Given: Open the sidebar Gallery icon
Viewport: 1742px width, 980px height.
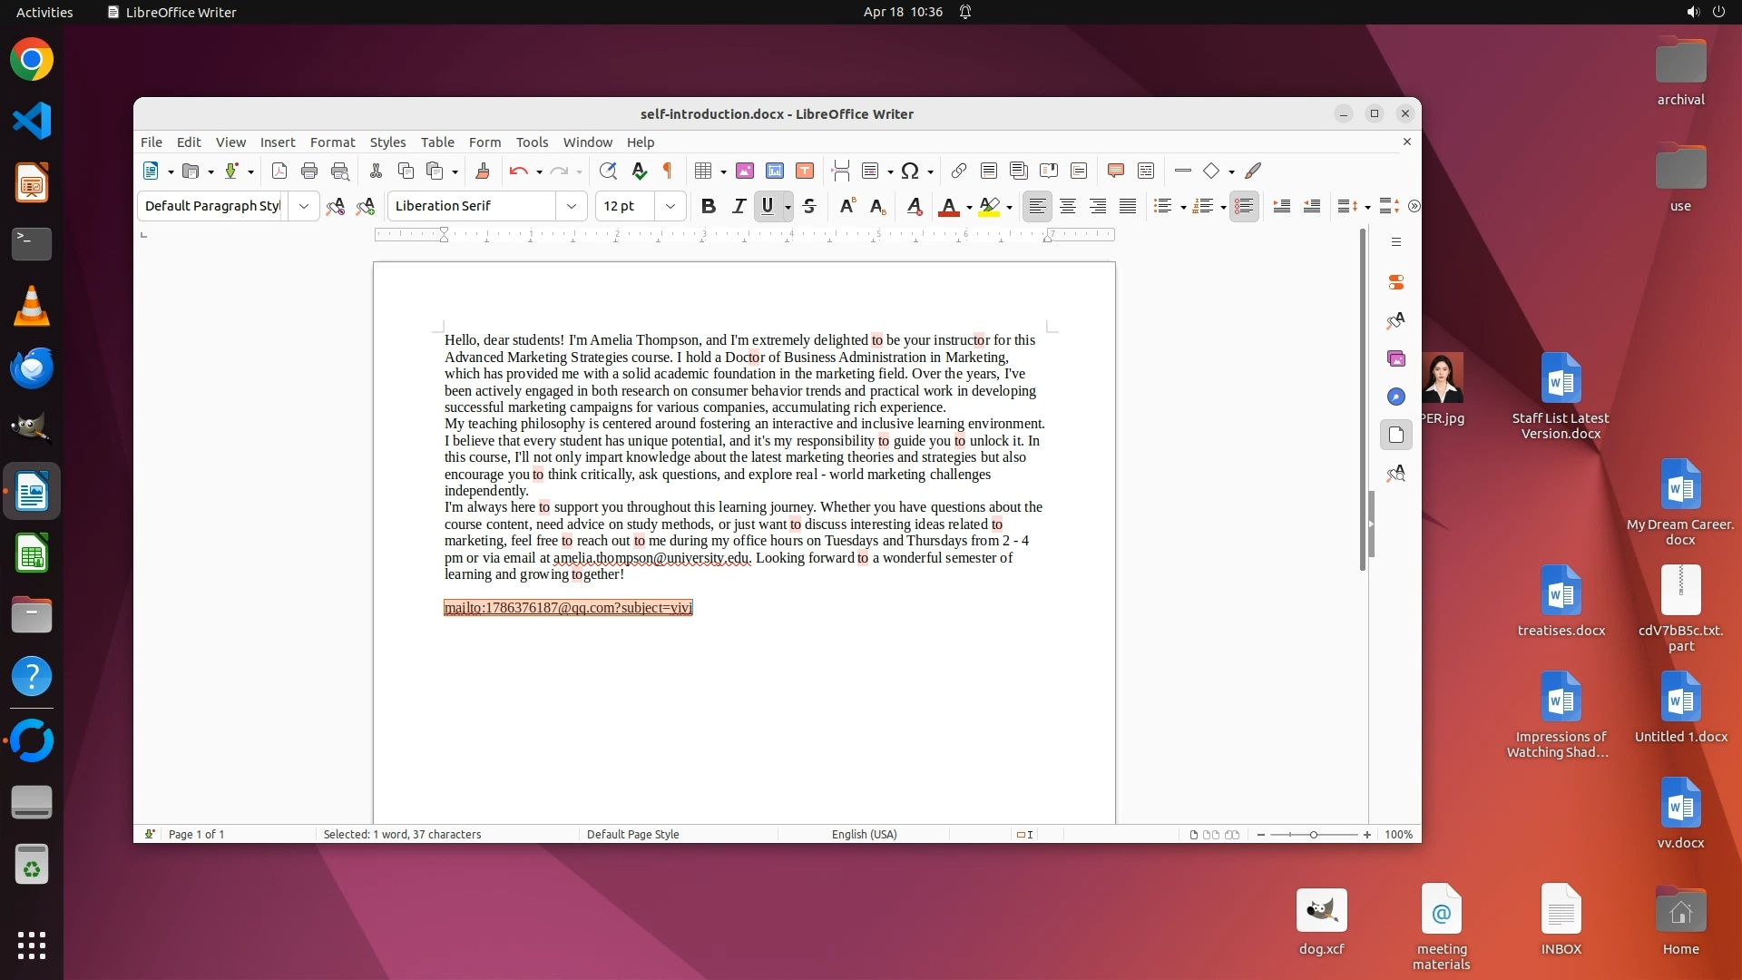Looking at the screenshot, I should pyautogui.click(x=1396, y=358).
